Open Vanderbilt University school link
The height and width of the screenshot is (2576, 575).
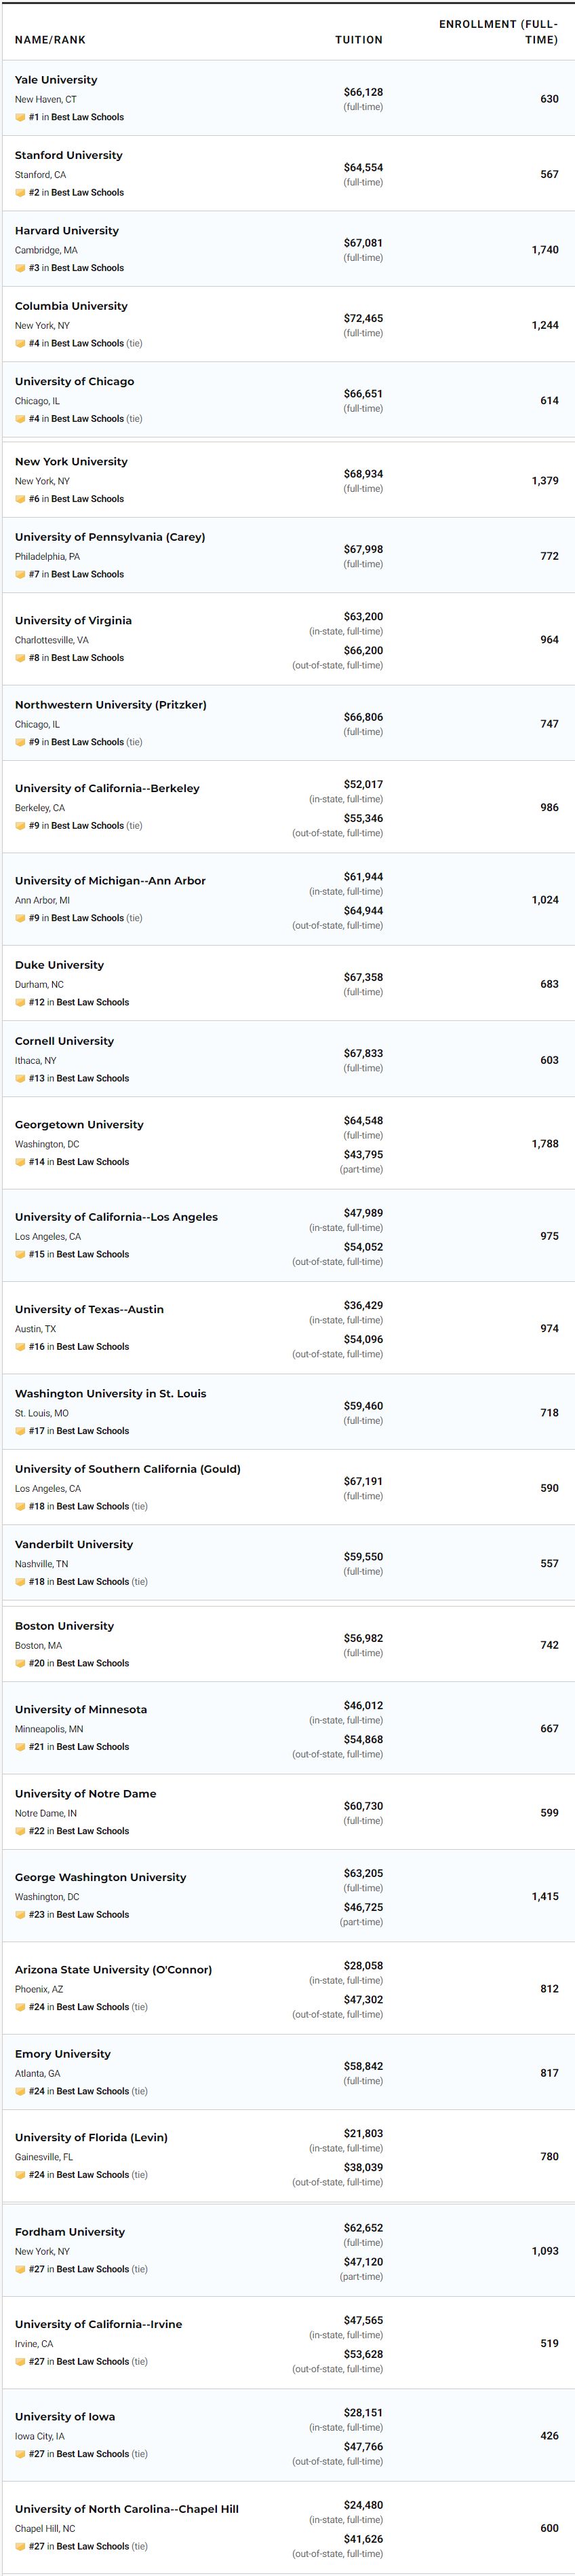(74, 1544)
